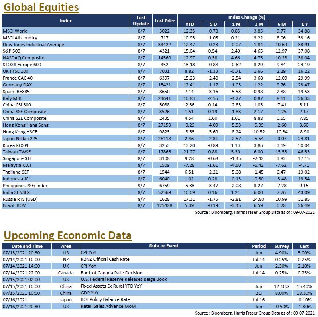Click the Data or Event column header
318x317 pixels.
pyautogui.click(x=164, y=246)
